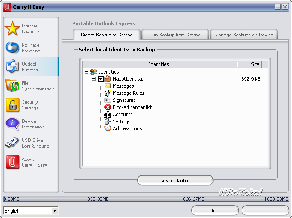The height and width of the screenshot is (218, 292).
Task: Click the Identities column header
Action: [x=160, y=64]
